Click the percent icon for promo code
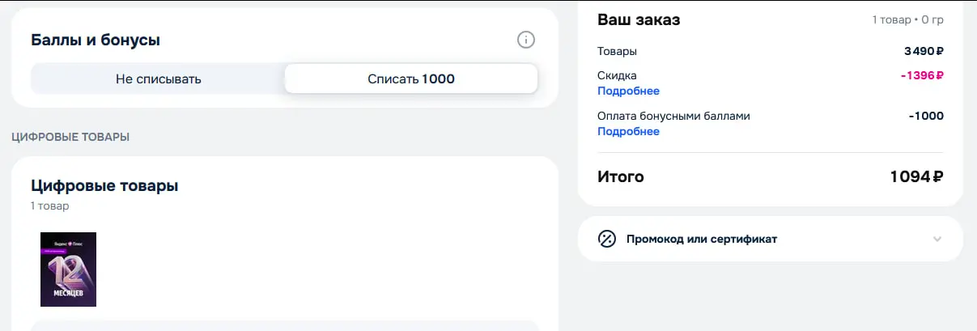The image size is (977, 331). [607, 239]
